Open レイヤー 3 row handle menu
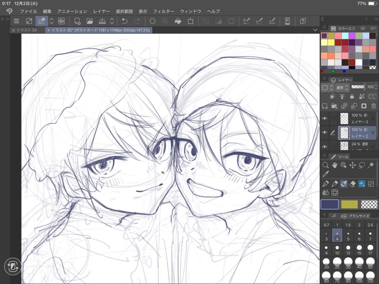The width and height of the screenshot is (379, 284). click(373, 119)
